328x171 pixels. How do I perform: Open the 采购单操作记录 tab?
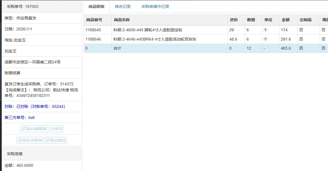click(x=155, y=6)
